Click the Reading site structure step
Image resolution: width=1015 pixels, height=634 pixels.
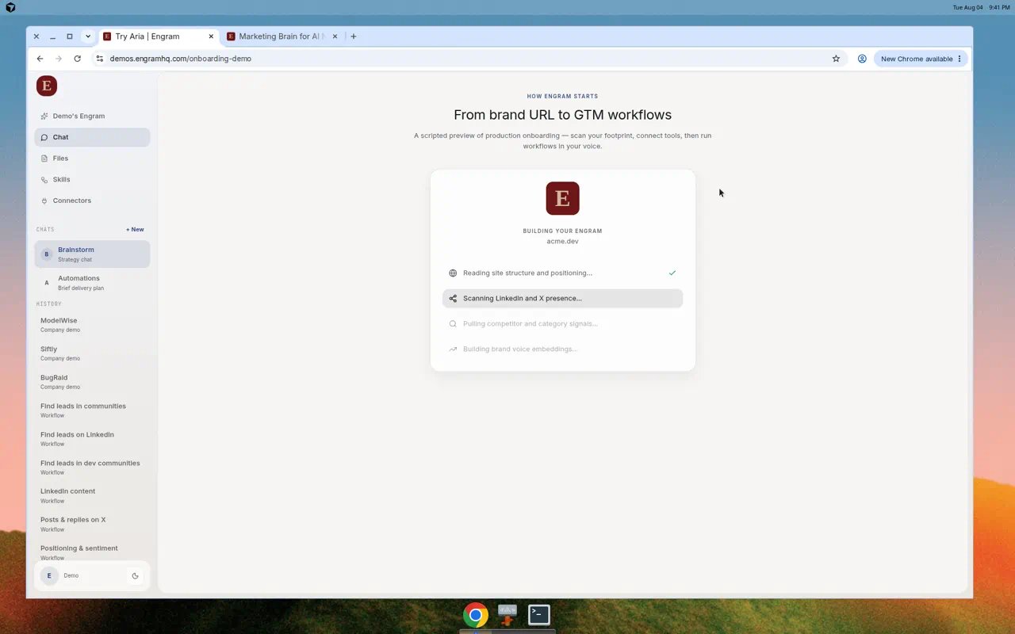point(562,273)
